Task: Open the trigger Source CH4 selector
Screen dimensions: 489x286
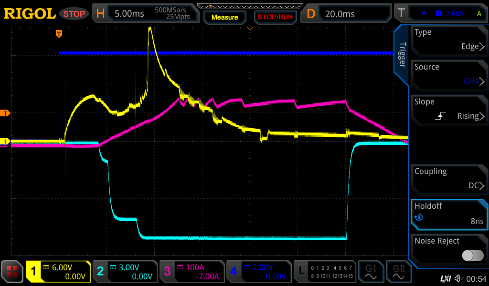Action: pos(449,75)
